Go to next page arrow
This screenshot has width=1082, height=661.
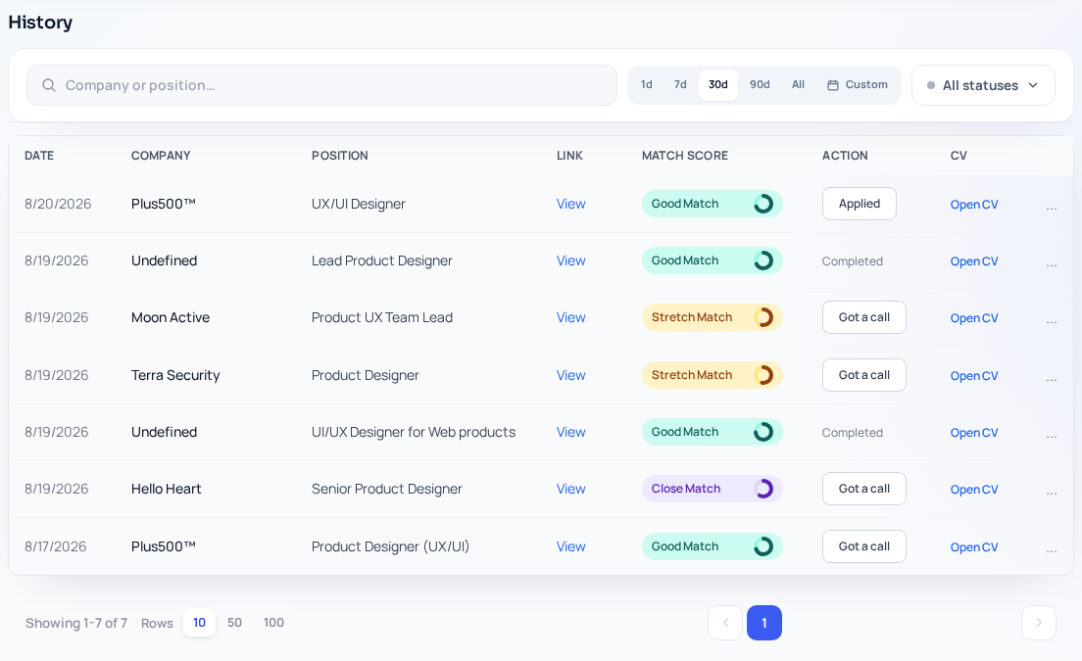click(x=1039, y=623)
